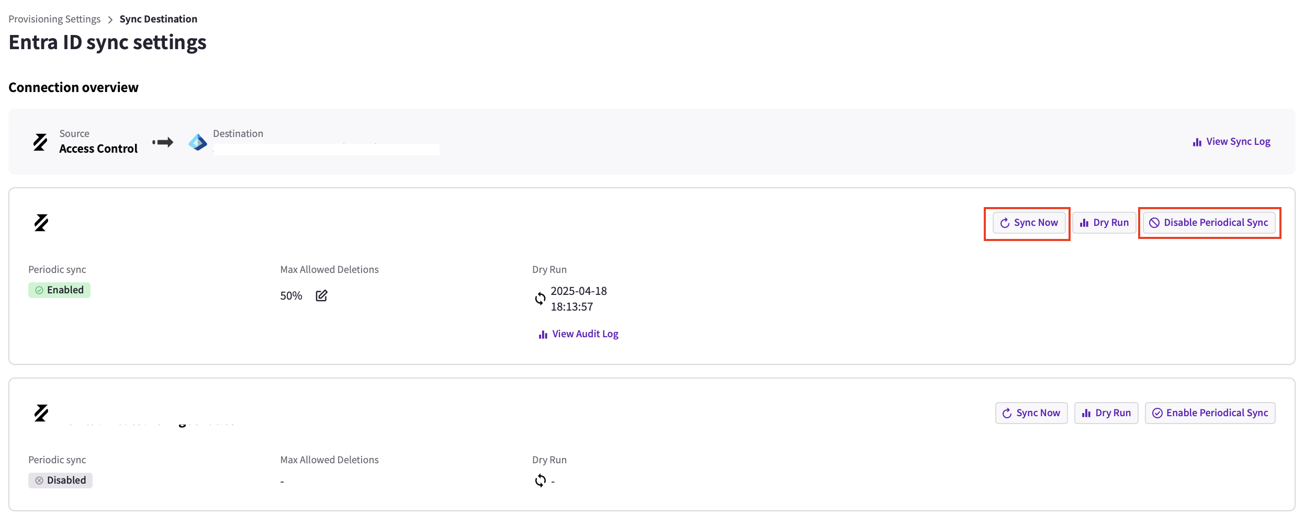Enable Periodical Sync on the second card
This screenshot has width=1304, height=526.
tap(1210, 413)
